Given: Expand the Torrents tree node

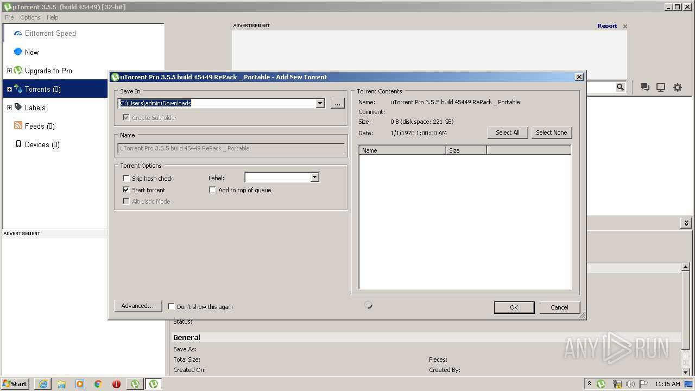Looking at the screenshot, I should (x=9, y=89).
